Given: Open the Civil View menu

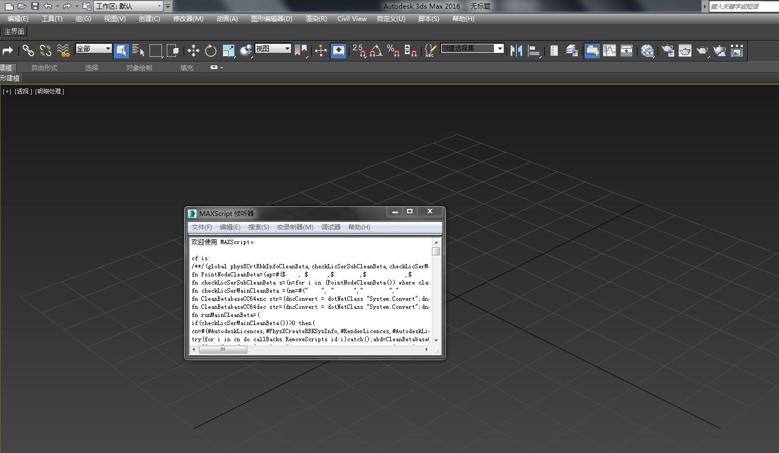Looking at the screenshot, I should [x=352, y=18].
